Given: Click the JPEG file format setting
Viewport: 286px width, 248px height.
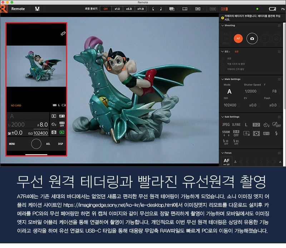Looking at the screenshot, I should click(x=226, y=125).
